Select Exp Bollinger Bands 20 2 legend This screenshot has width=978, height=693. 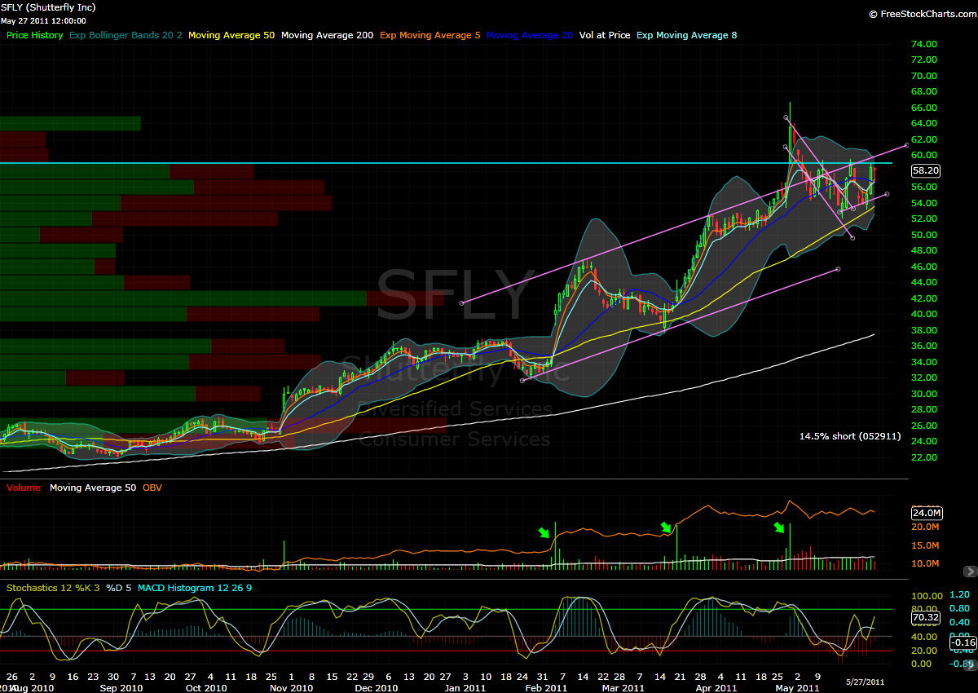click(126, 36)
